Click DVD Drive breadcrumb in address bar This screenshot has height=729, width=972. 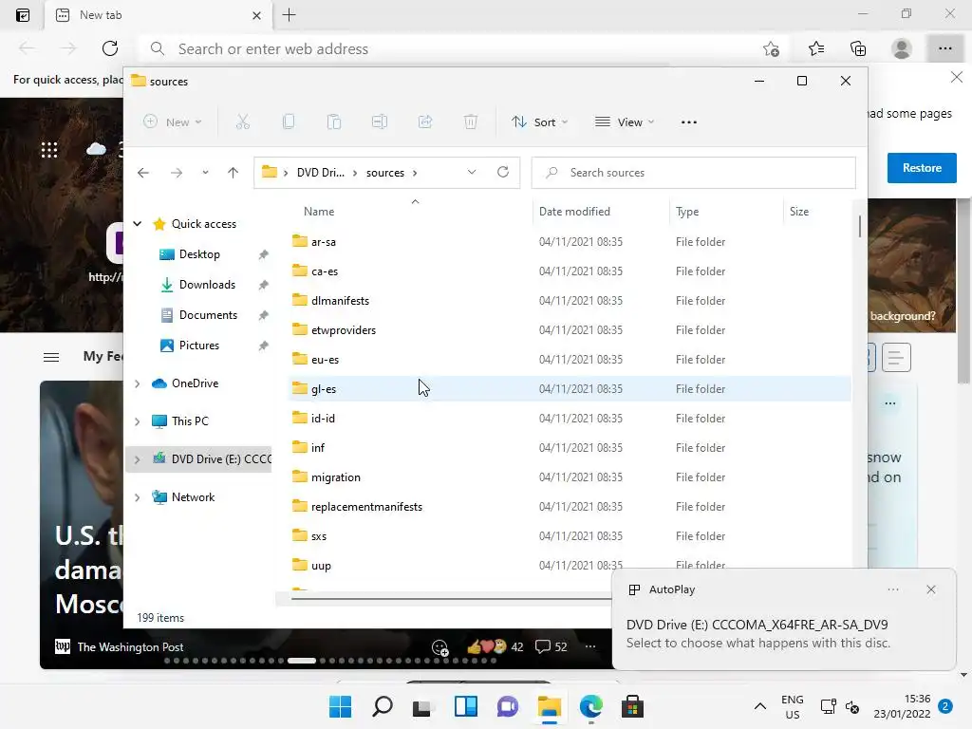coord(321,173)
